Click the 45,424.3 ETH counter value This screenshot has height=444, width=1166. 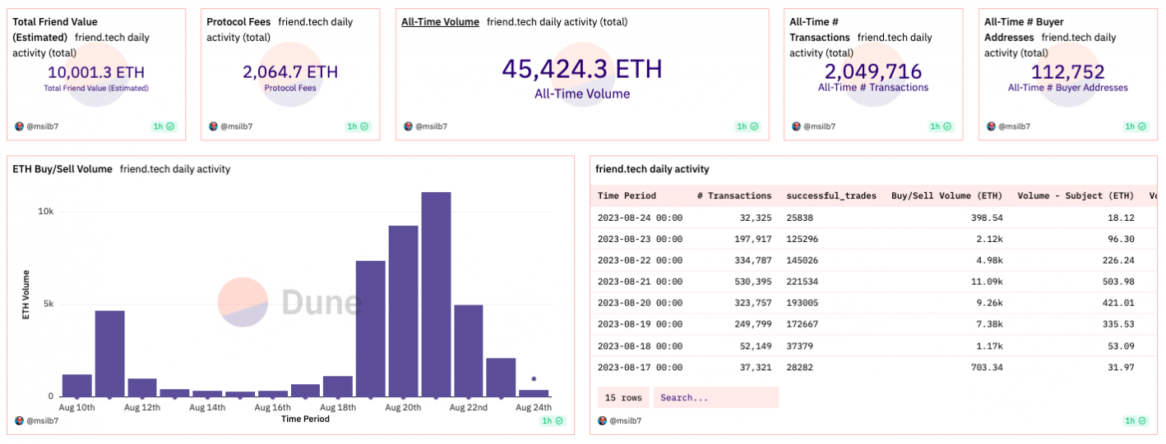tap(582, 68)
